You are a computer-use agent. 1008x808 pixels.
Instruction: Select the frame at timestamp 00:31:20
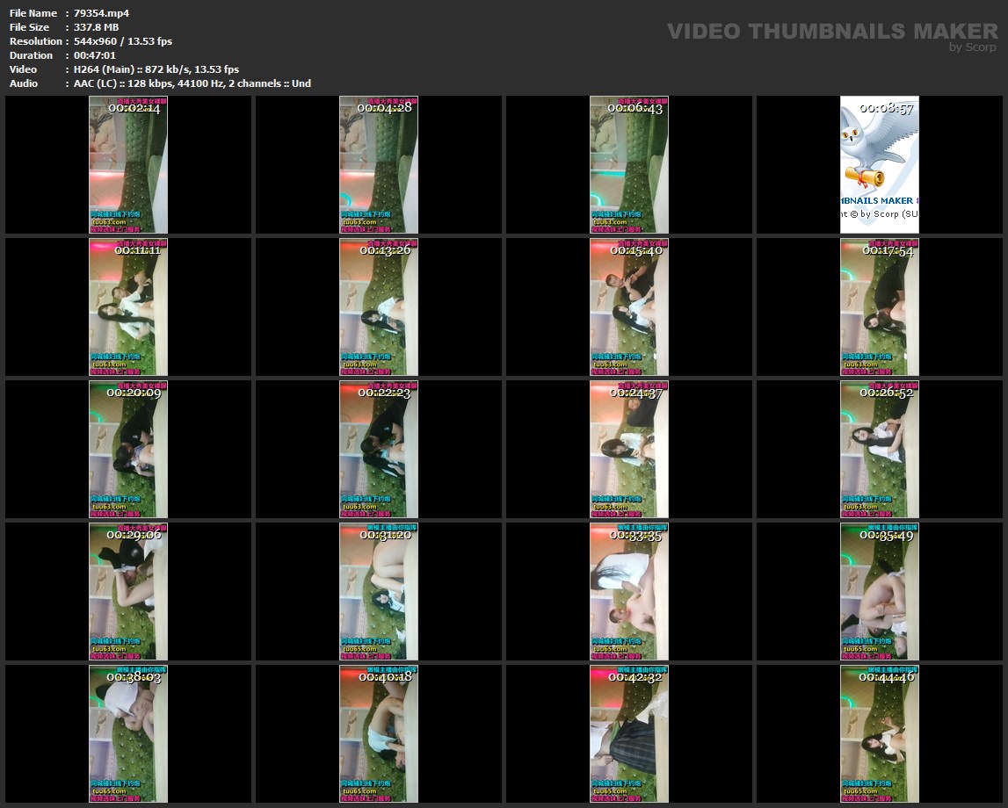click(x=379, y=591)
